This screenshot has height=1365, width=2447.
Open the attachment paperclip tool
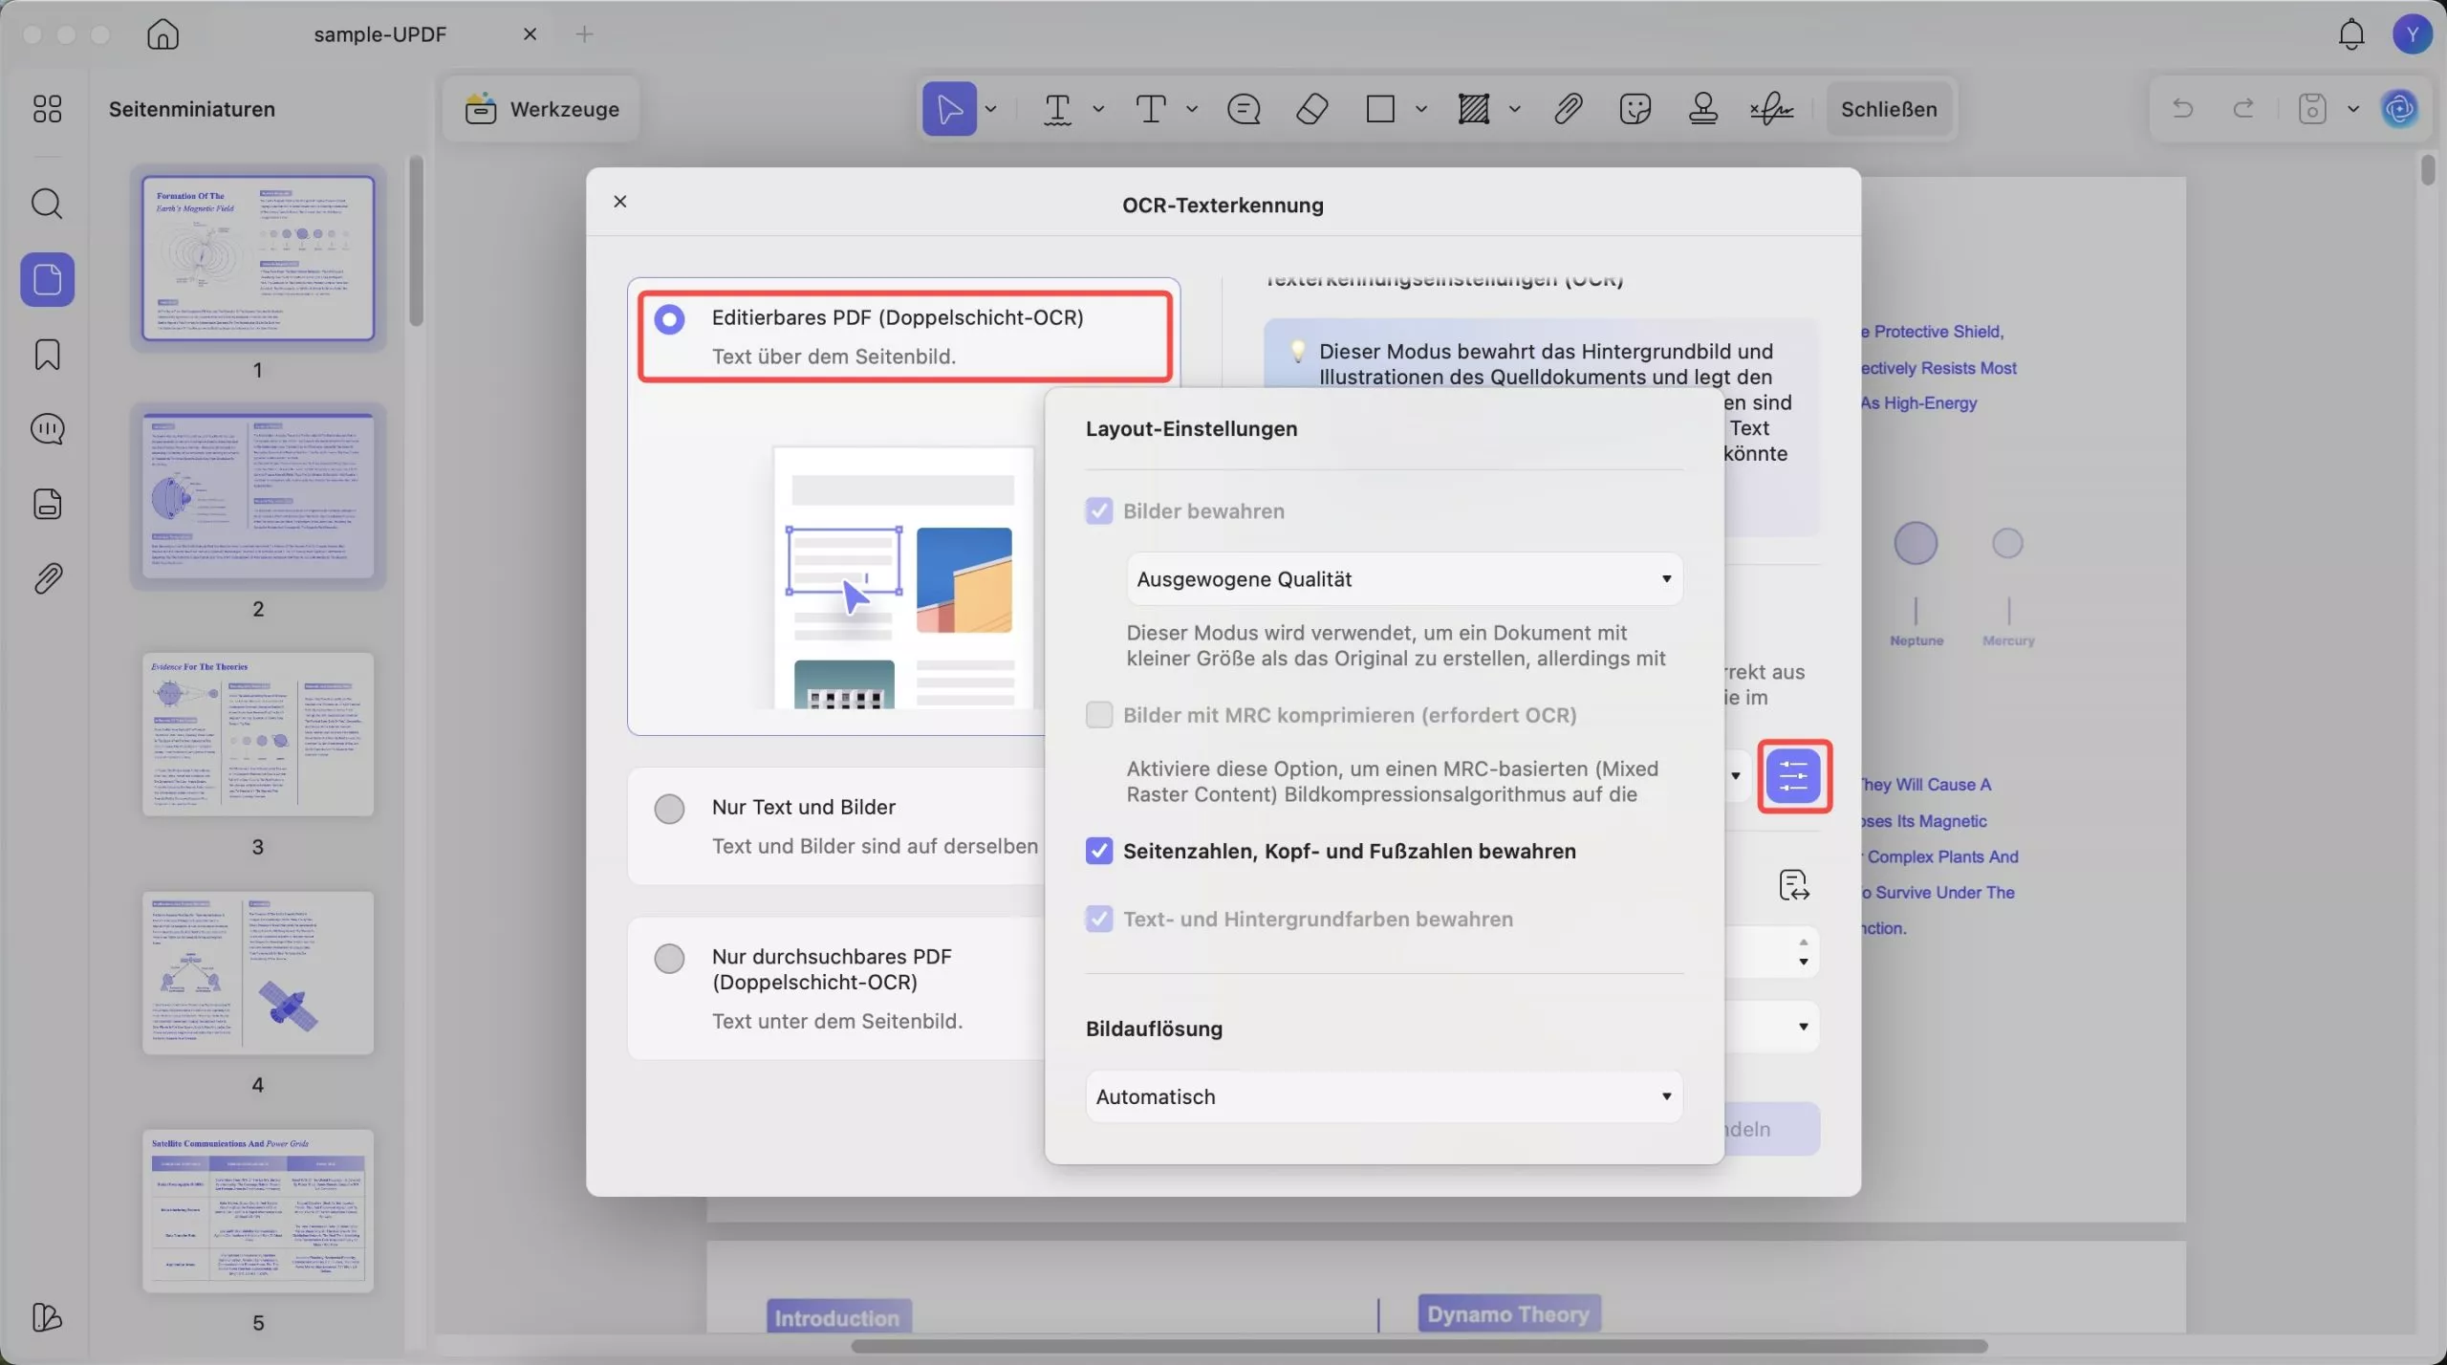click(x=1568, y=109)
